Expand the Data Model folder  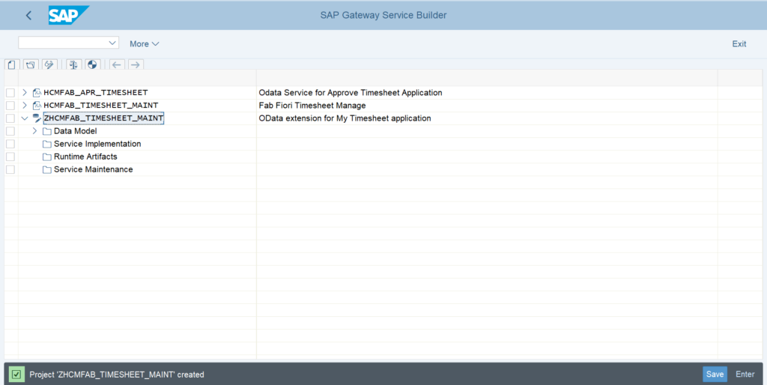(34, 131)
